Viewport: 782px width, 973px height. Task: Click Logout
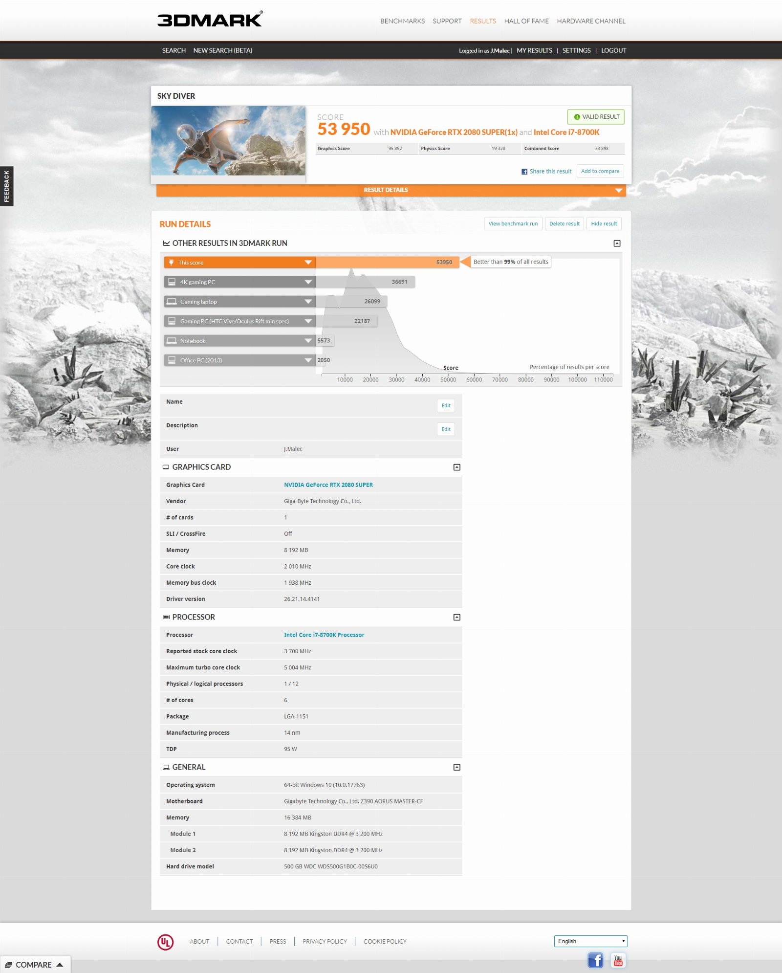(613, 50)
